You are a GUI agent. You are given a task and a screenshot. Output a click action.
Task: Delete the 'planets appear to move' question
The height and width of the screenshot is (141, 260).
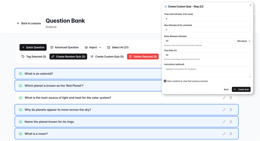click(231, 110)
